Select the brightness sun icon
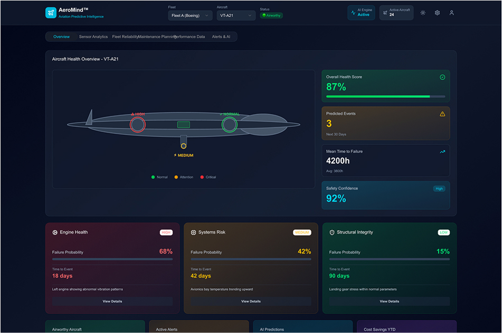Viewport: 503px width, 333px height. pos(422,12)
